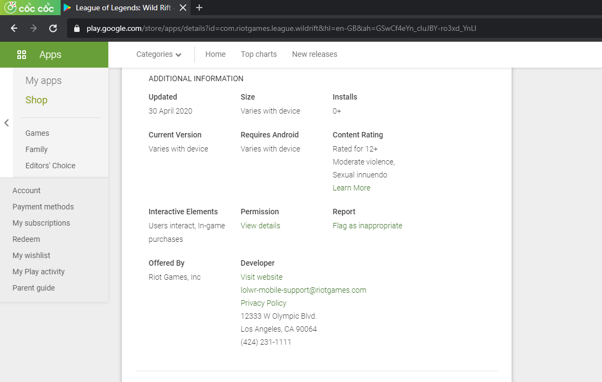This screenshot has width=602, height=382.
Task: Open the Apps section header
Action: coord(54,55)
